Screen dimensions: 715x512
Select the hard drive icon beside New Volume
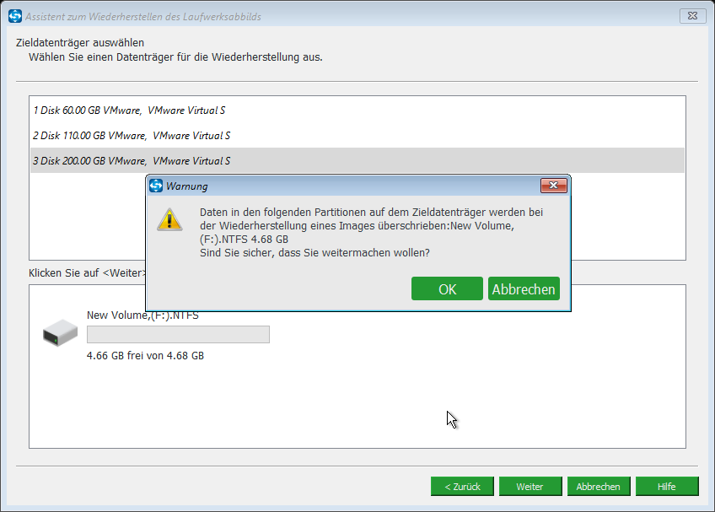coord(60,333)
